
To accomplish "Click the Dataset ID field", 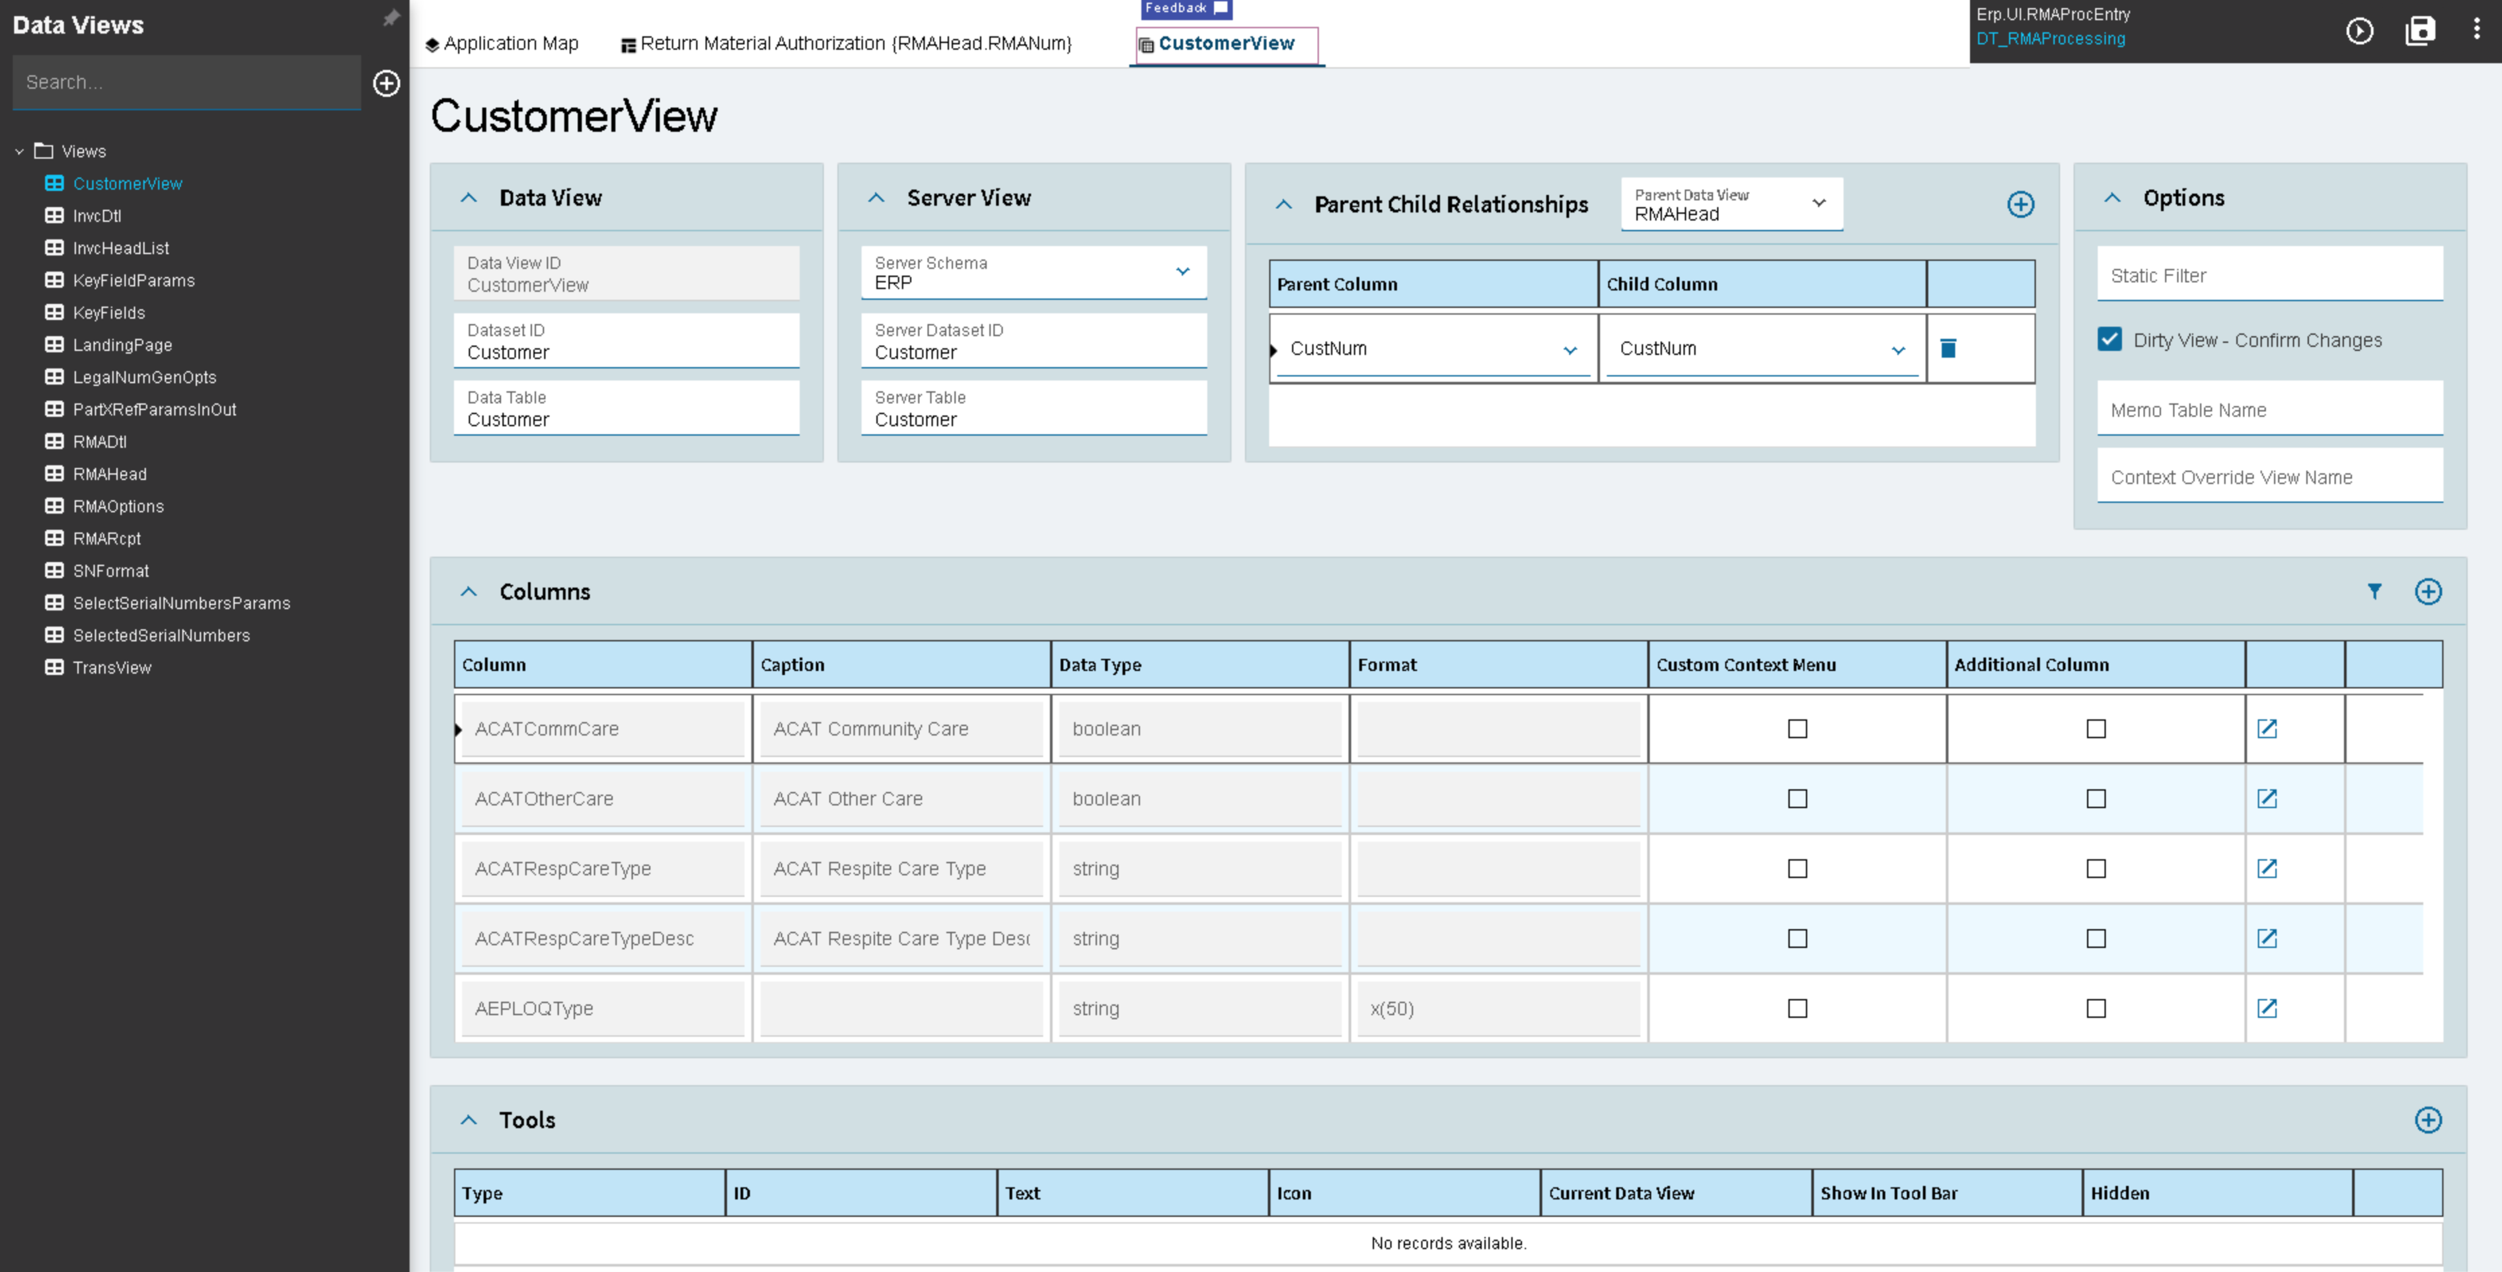I will [x=625, y=341].
